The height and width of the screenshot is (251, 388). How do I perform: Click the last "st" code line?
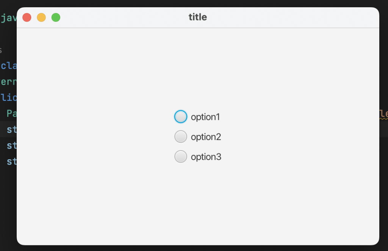[x=11, y=161]
